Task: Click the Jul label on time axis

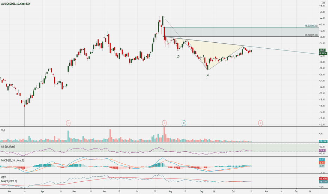Action: (x=137, y=191)
